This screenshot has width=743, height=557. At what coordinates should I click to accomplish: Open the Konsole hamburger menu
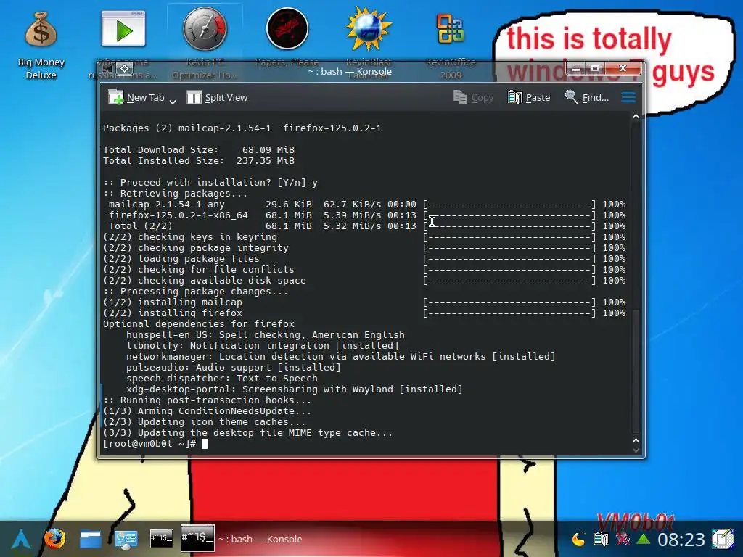[628, 97]
